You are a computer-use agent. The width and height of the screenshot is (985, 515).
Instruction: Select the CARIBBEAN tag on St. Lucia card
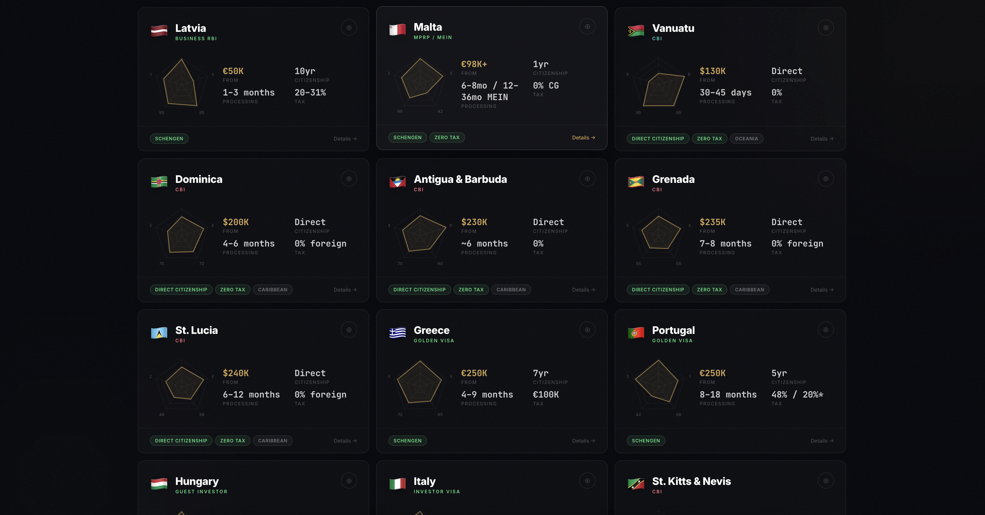[x=273, y=440]
